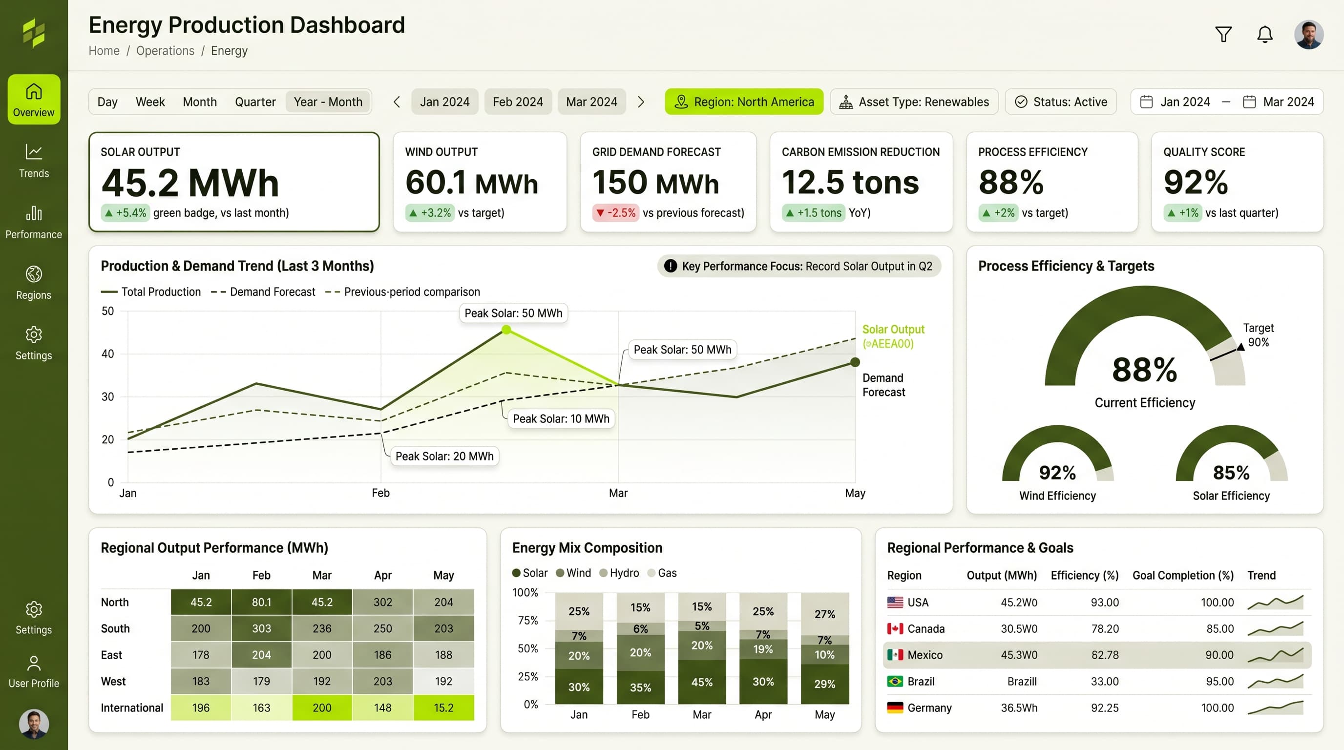Open the Jan 2024 start date picker
Viewport: 1344px width, 750px height.
(1175, 102)
